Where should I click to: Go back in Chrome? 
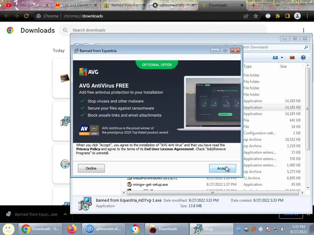(x=7, y=16)
